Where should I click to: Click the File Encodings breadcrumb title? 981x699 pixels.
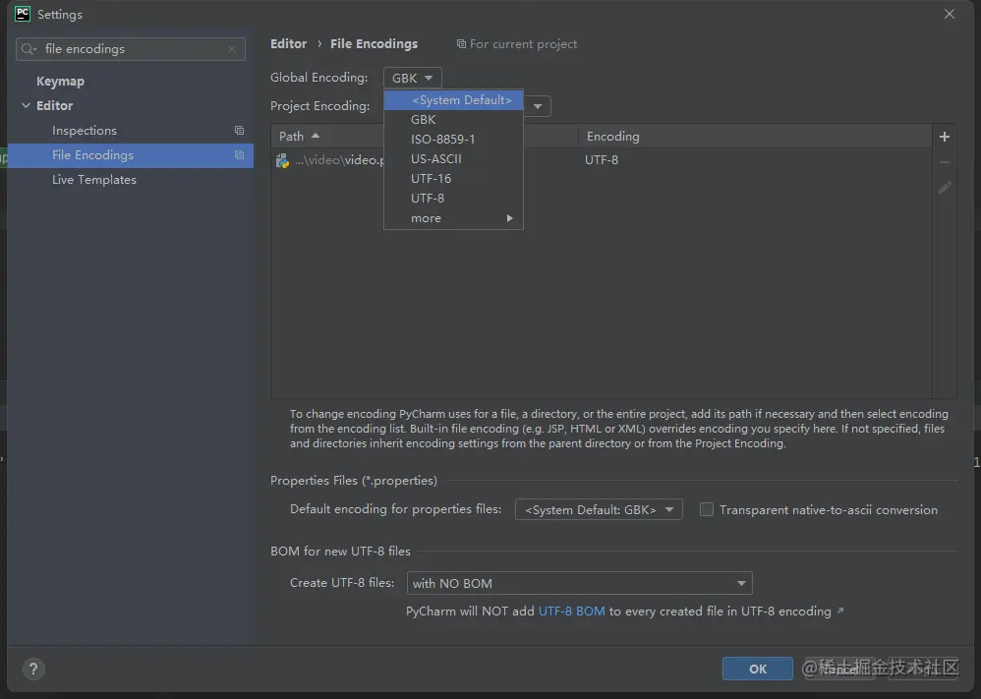[x=374, y=44]
